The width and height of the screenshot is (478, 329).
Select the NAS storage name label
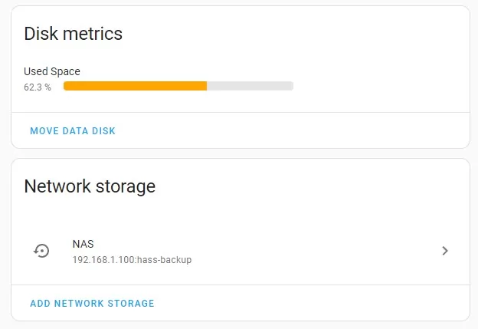(x=83, y=244)
